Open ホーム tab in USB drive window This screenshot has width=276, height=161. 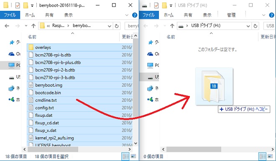click(x=169, y=15)
